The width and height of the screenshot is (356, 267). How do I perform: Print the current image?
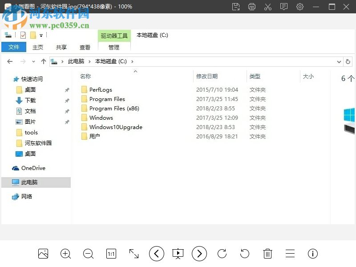tap(252, 7)
